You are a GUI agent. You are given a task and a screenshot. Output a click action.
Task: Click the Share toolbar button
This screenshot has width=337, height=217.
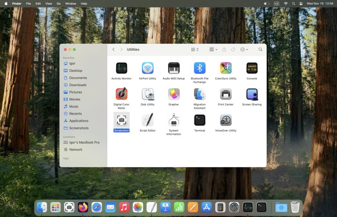coord(224,50)
